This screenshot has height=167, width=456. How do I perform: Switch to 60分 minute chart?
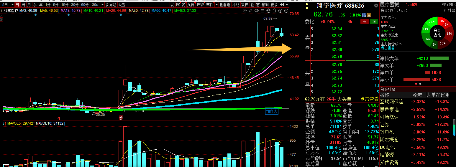point(85,5)
